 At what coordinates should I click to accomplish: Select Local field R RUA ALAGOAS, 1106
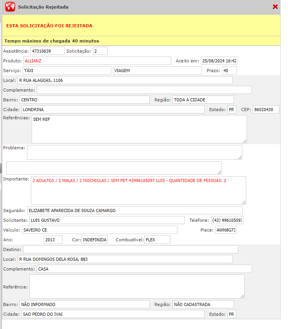[x=125, y=80]
